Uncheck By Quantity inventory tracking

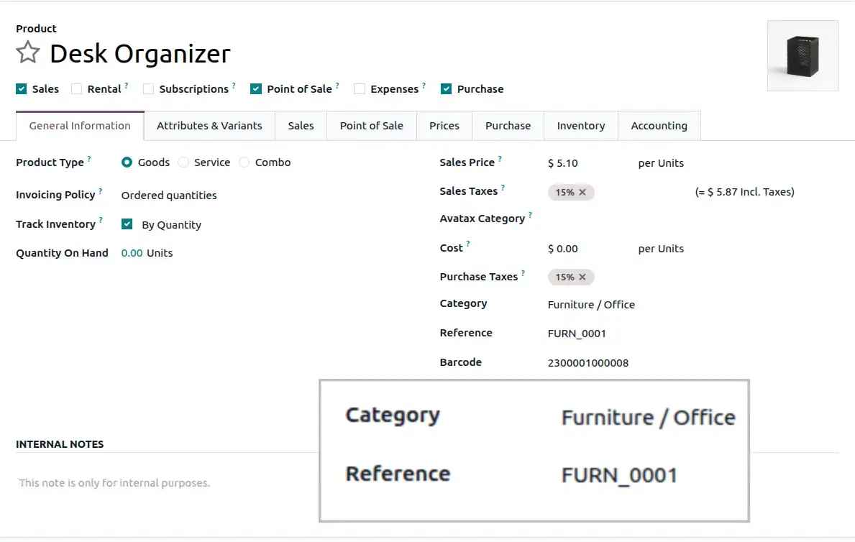pos(127,224)
